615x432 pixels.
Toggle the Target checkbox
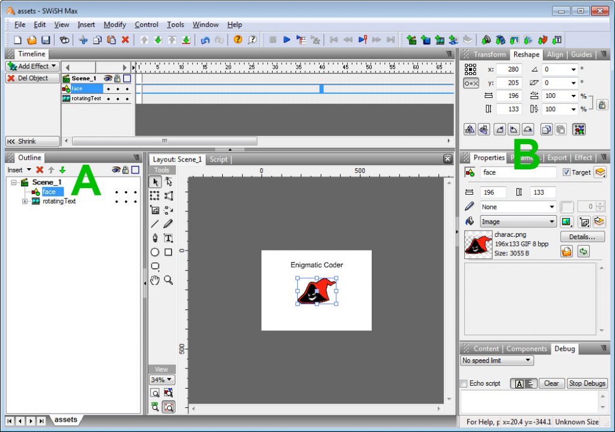click(x=566, y=172)
